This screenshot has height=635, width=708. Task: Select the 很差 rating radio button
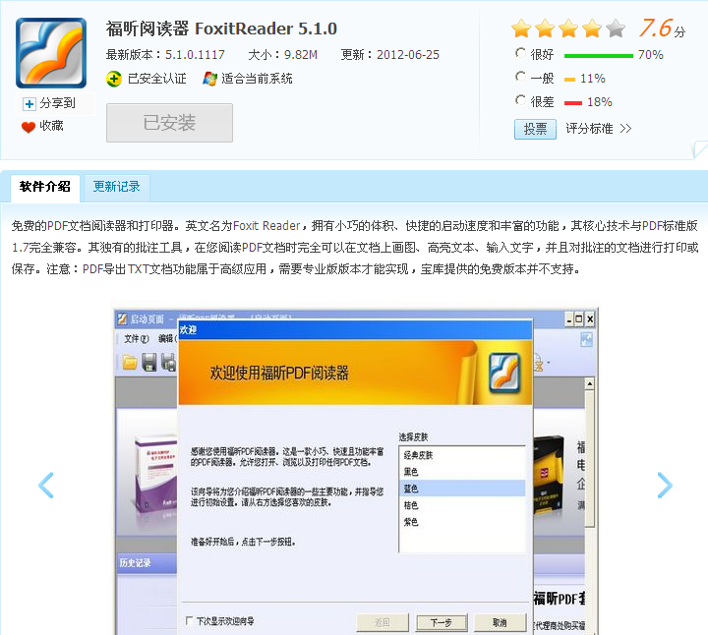[x=520, y=100]
